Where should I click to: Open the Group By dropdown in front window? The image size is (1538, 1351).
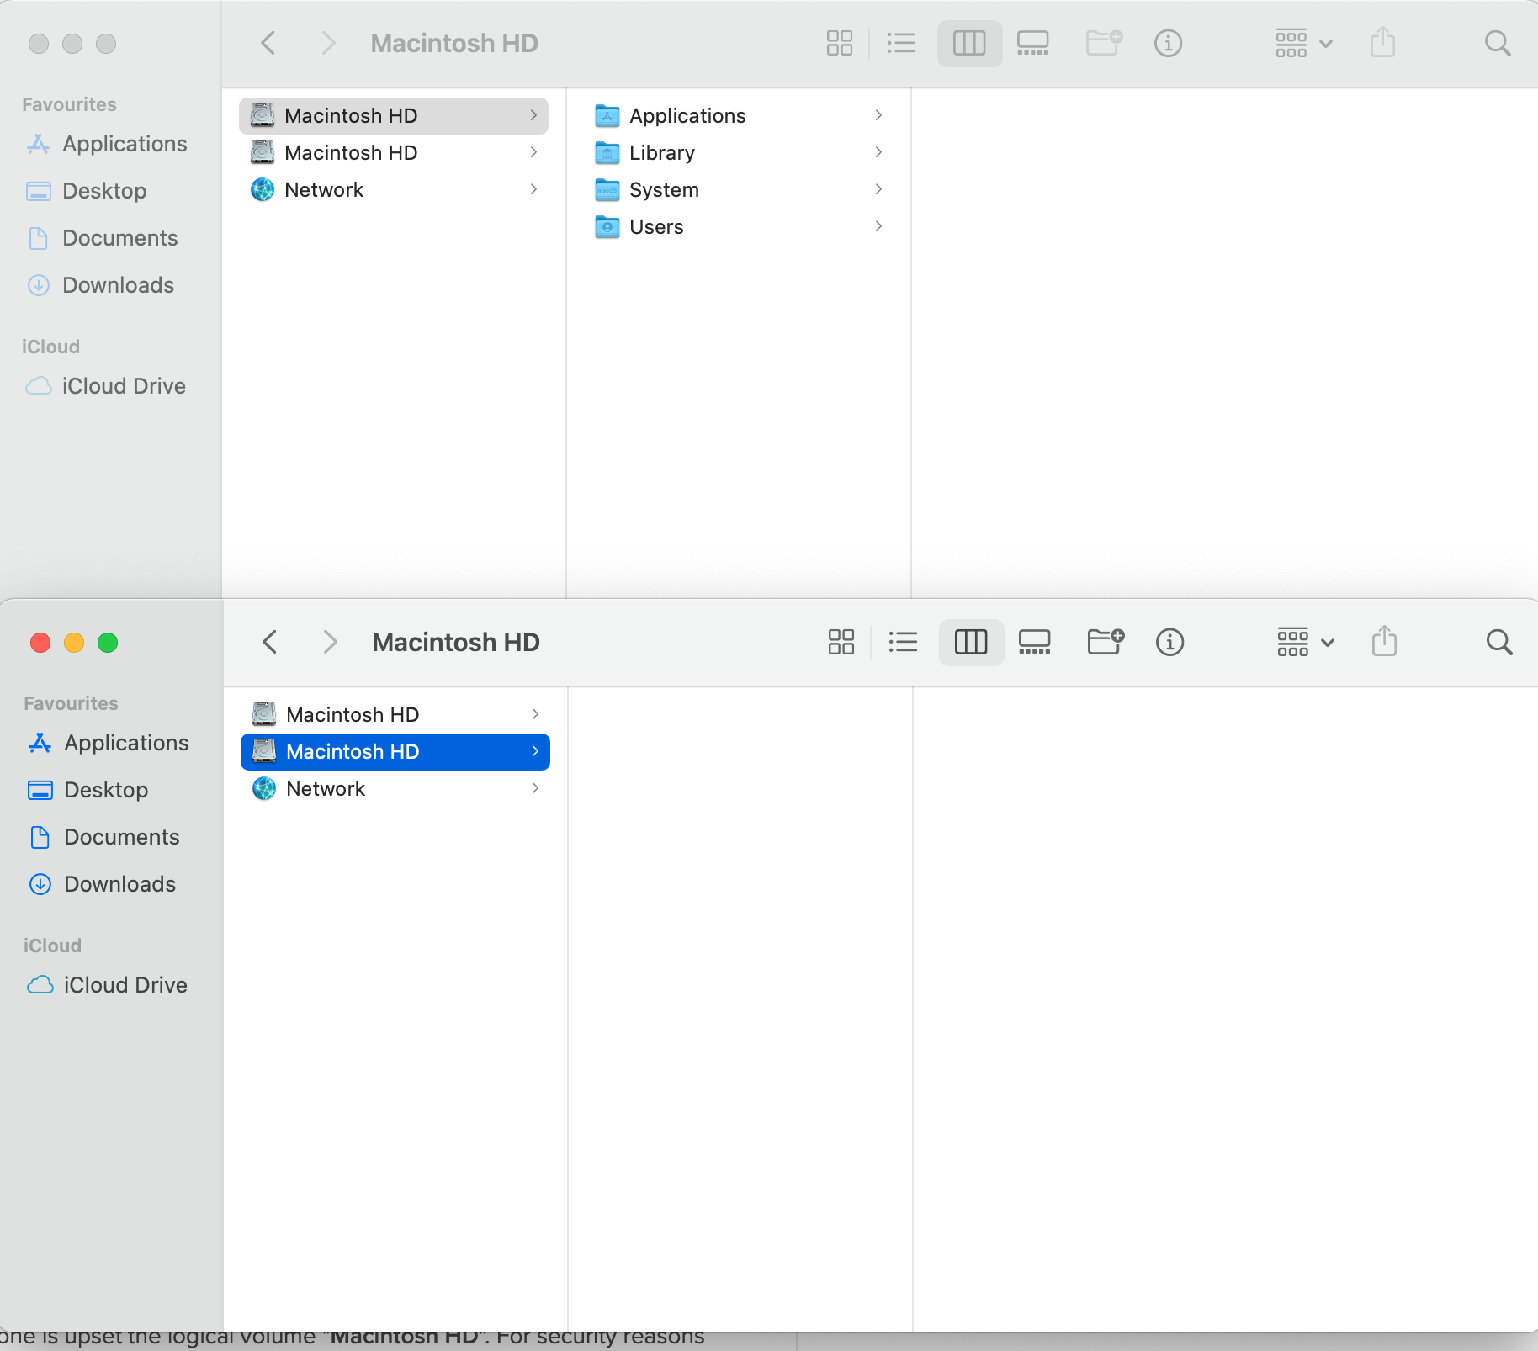click(1305, 643)
